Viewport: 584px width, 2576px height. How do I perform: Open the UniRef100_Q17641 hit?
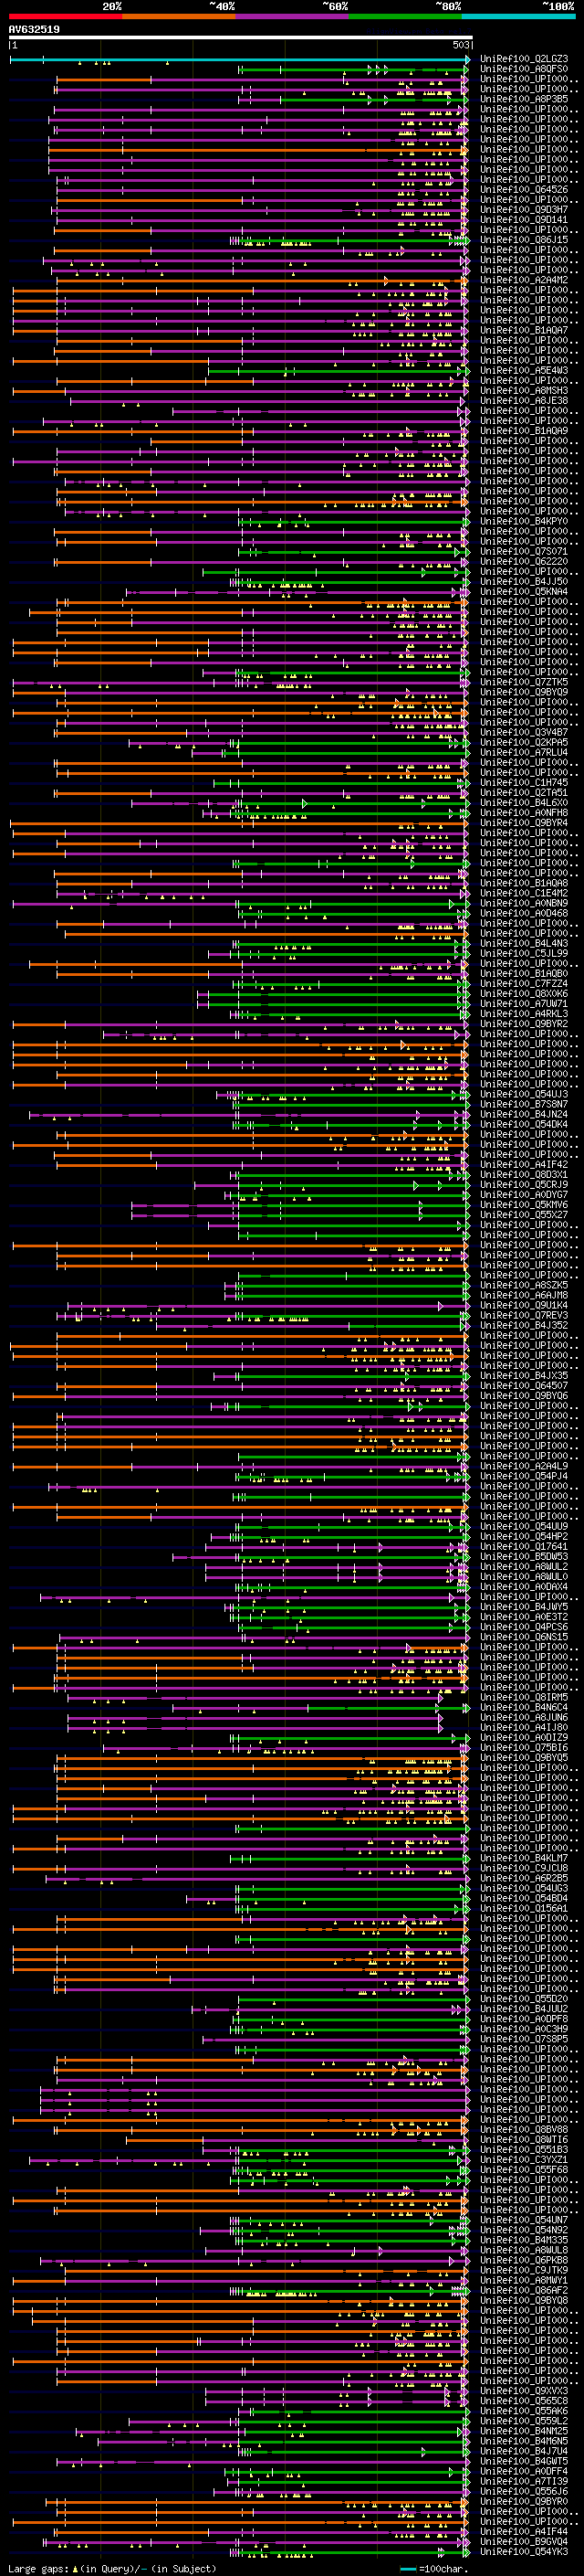[523, 1546]
